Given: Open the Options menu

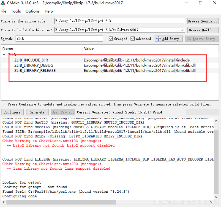Looking at the screenshot, I should [x=32, y=11].
